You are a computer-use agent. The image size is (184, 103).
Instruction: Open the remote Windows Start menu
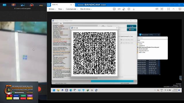[54, 90]
